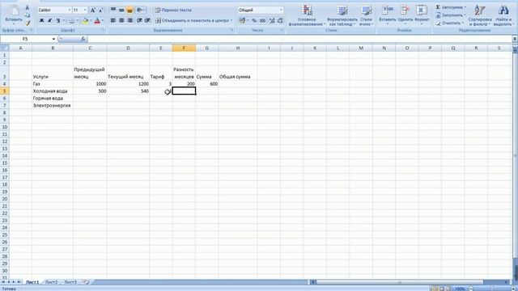Expand the formula bar with the right-edge arrow

click(515, 39)
